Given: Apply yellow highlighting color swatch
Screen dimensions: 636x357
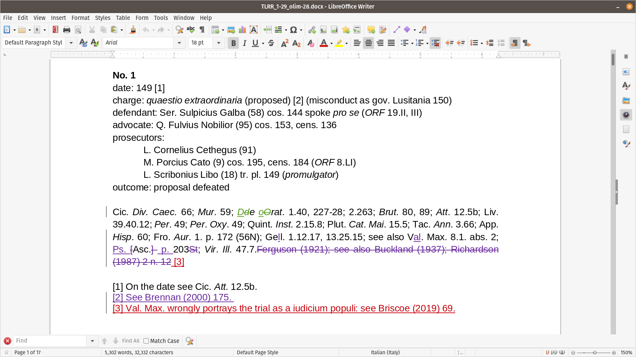Looking at the screenshot, I should [x=339, y=43].
